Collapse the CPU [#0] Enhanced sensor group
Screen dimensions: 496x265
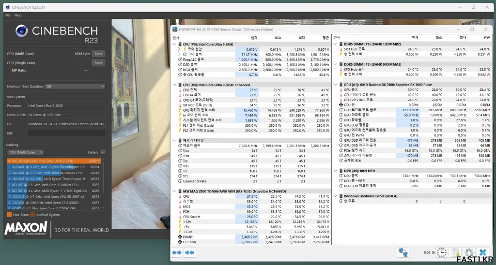[x=174, y=85]
